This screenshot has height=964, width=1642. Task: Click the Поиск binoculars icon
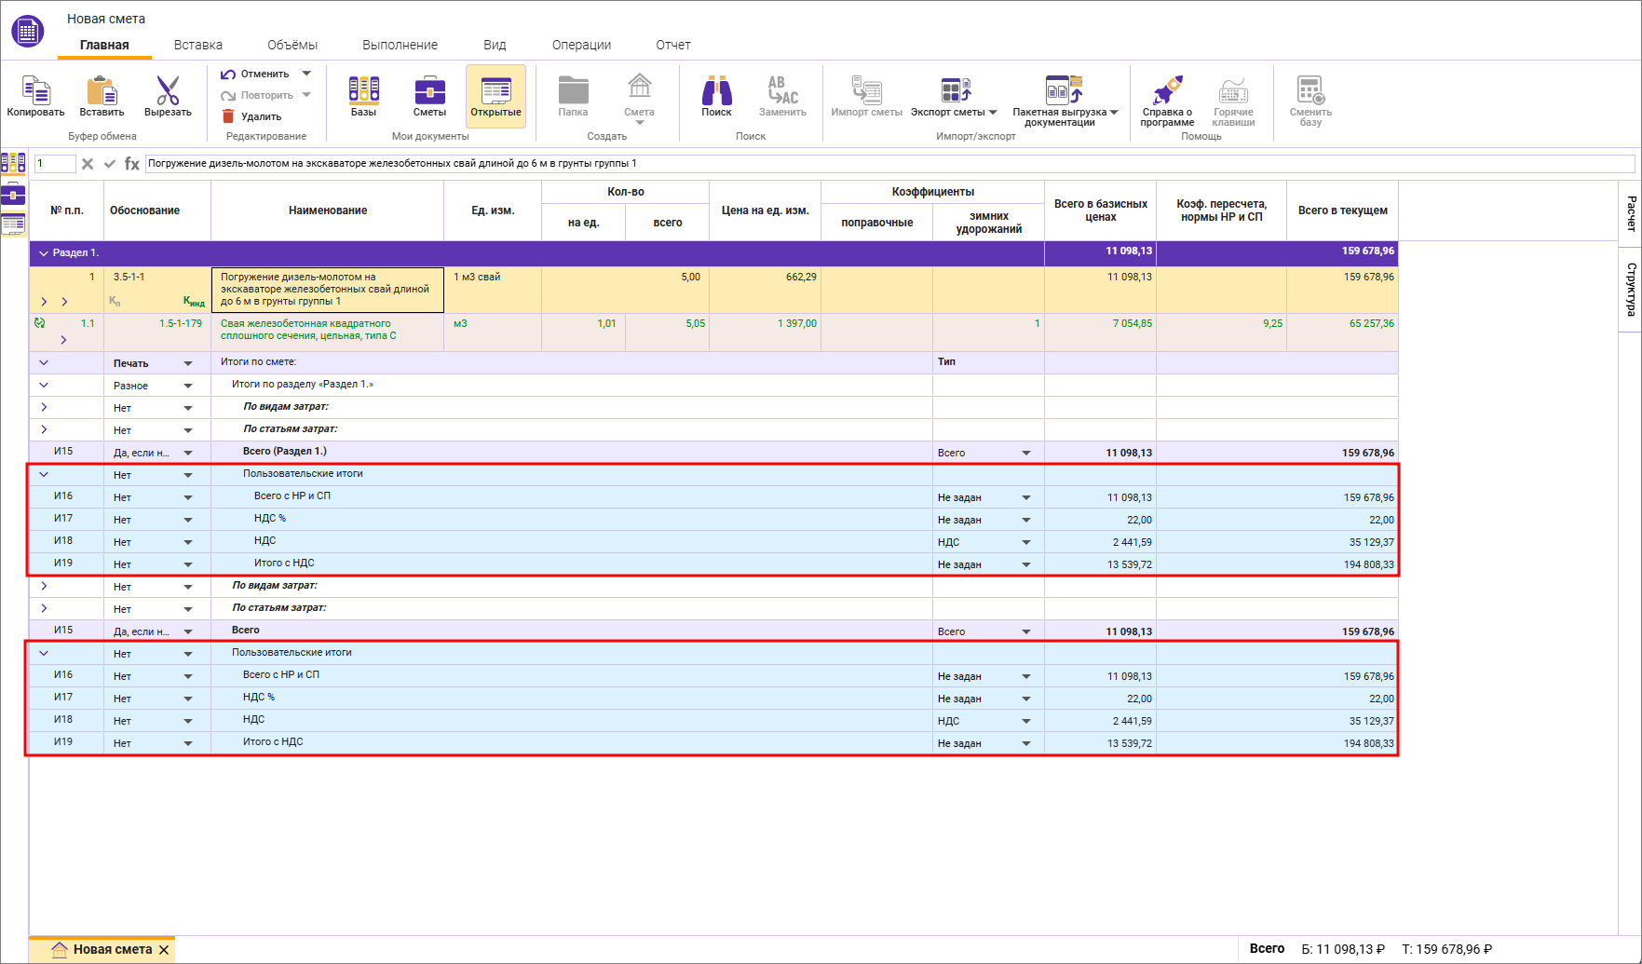[716, 90]
